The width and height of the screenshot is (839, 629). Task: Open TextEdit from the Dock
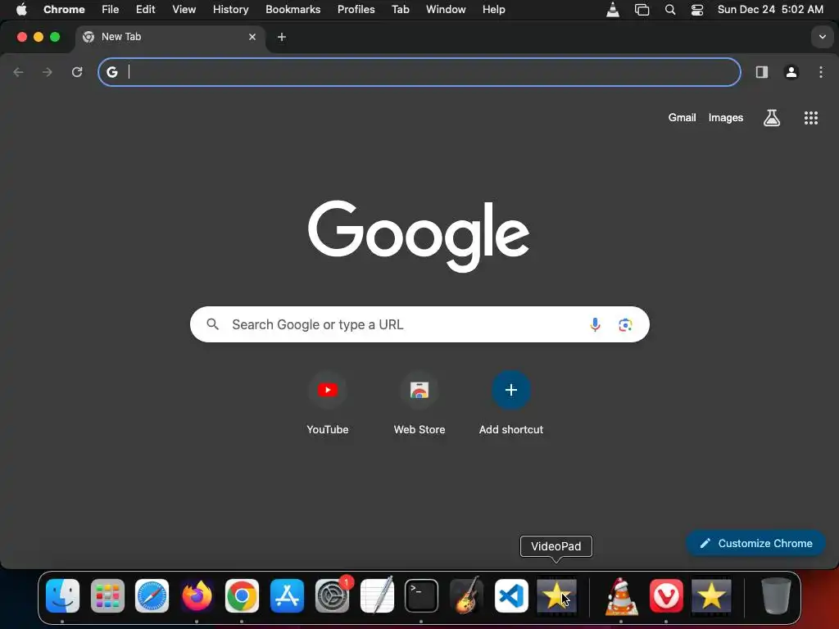[x=377, y=596]
